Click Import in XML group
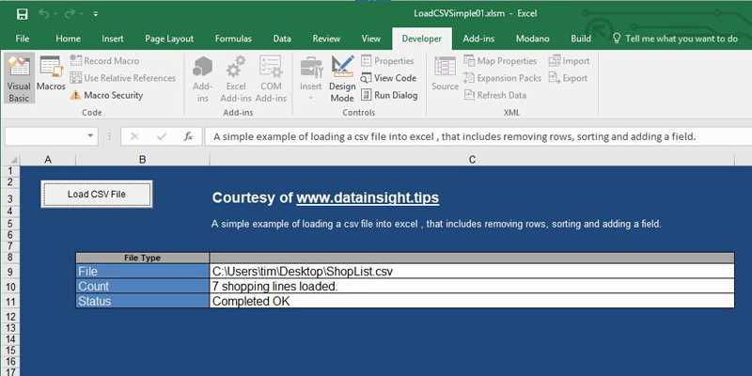This screenshot has height=376, width=752. click(570, 61)
